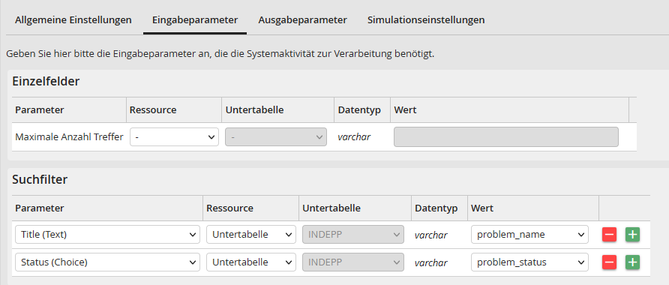
Task: Open INDEPP Untertabelle dropdown in Title row
Action: click(353, 234)
